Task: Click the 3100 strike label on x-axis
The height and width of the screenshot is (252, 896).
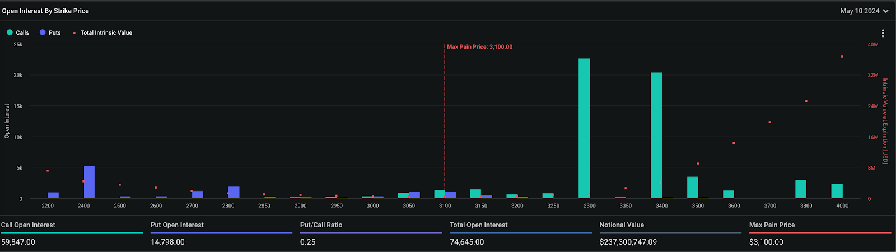Action: 445,206
